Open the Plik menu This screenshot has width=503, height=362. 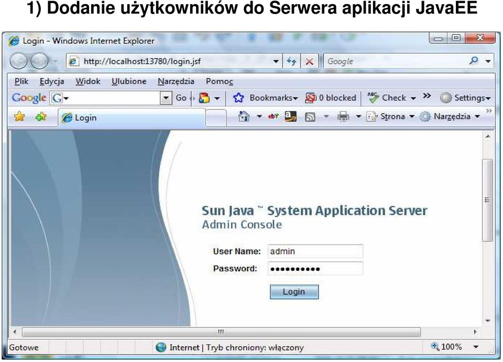pos(21,81)
